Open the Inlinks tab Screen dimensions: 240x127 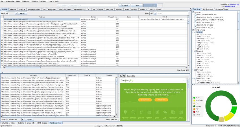[x=13, y=123]
